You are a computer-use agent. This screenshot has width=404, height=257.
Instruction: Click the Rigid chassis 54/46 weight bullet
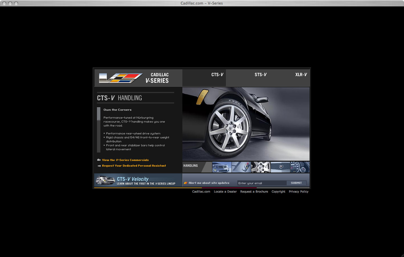coord(137,140)
